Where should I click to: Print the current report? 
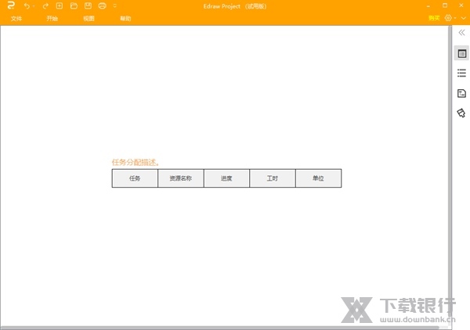[x=102, y=5]
